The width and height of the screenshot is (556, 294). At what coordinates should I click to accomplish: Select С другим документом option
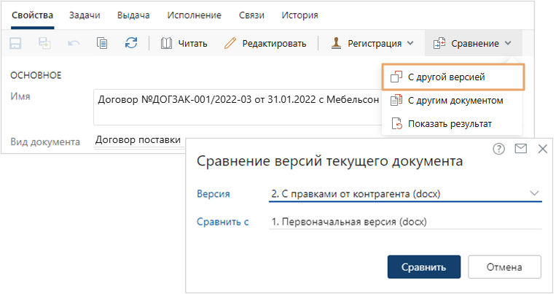click(455, 100)
